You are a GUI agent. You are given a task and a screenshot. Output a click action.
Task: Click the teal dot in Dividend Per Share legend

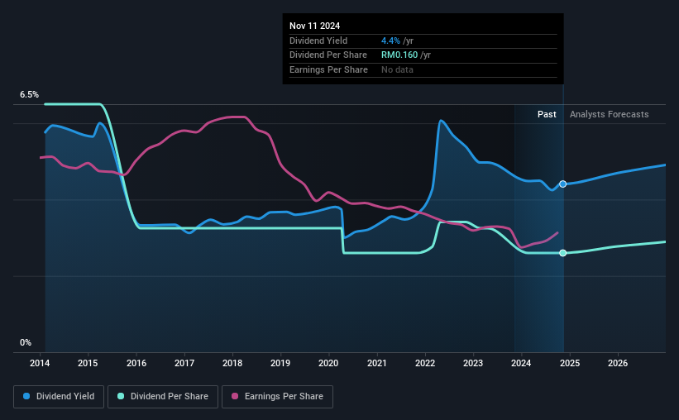click(x=121, y=396)
